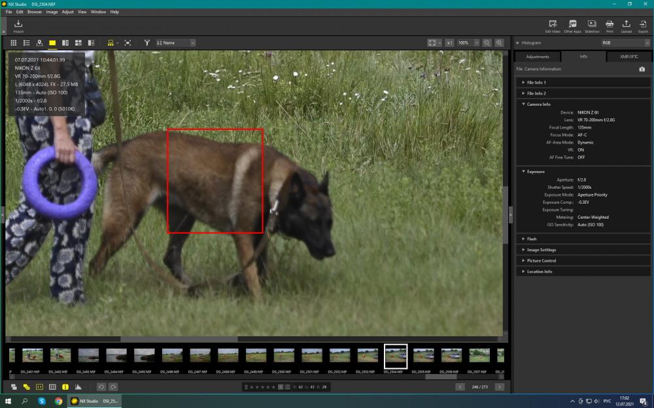Image resolution: width=654 pixels, height=408 pixels.
Task: Switch to the XMP/IPTC tab
Action: tap(628, 57)
